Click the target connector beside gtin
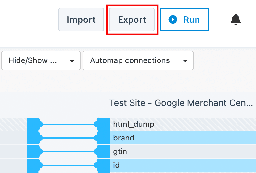 [102, 152]
